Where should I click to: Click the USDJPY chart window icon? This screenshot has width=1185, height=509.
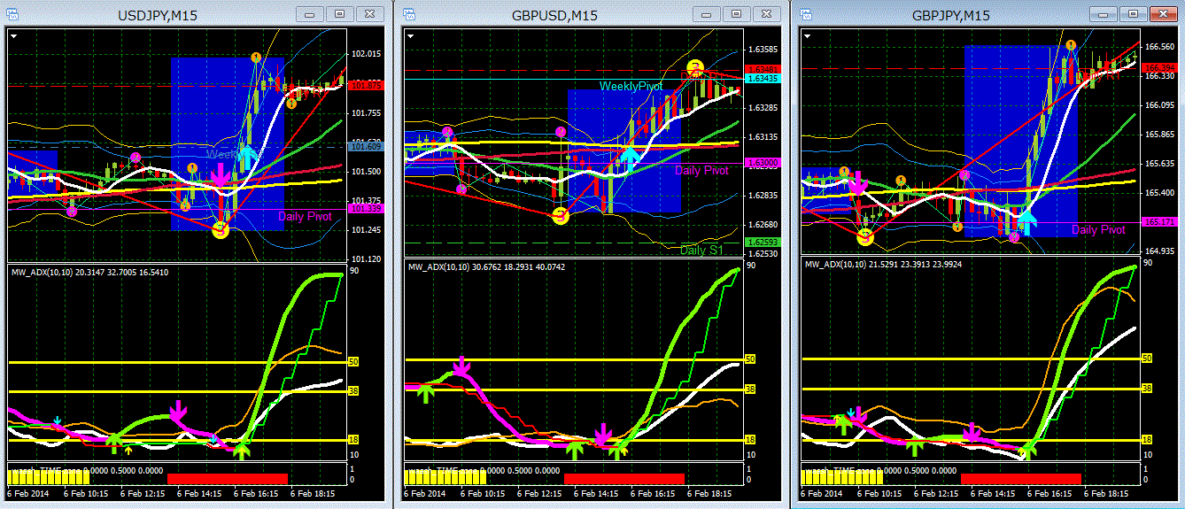pyautogui.click(x=14, y=14)
